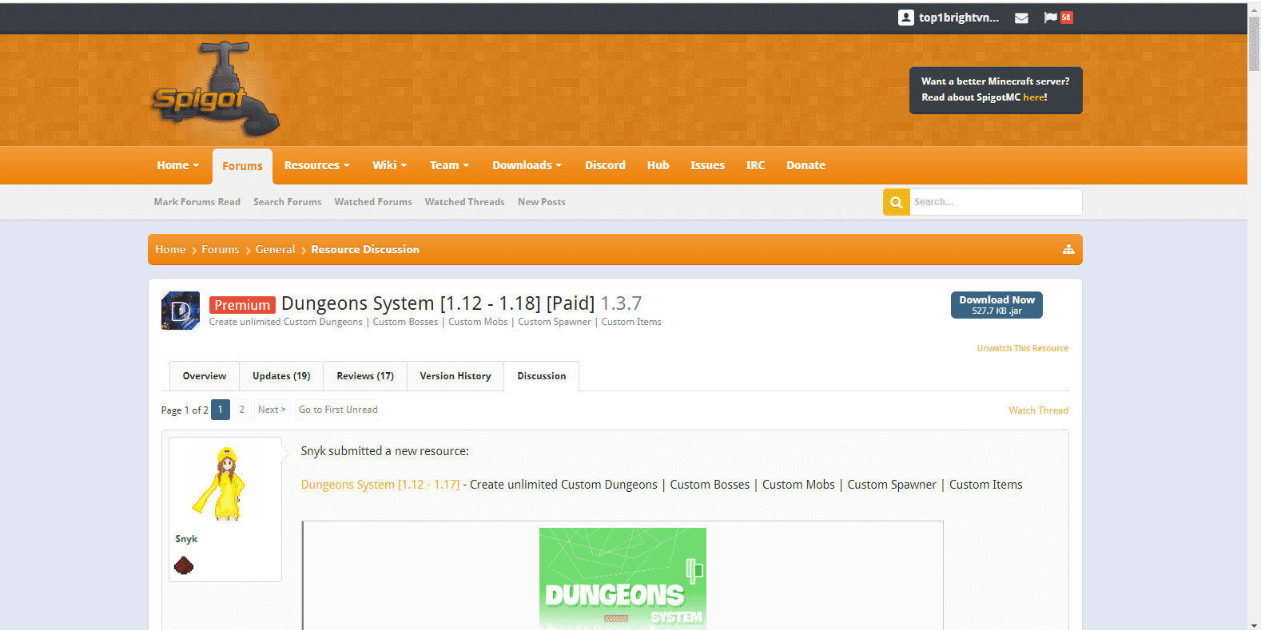Open the alerts flag icon

coord(1050,18)
